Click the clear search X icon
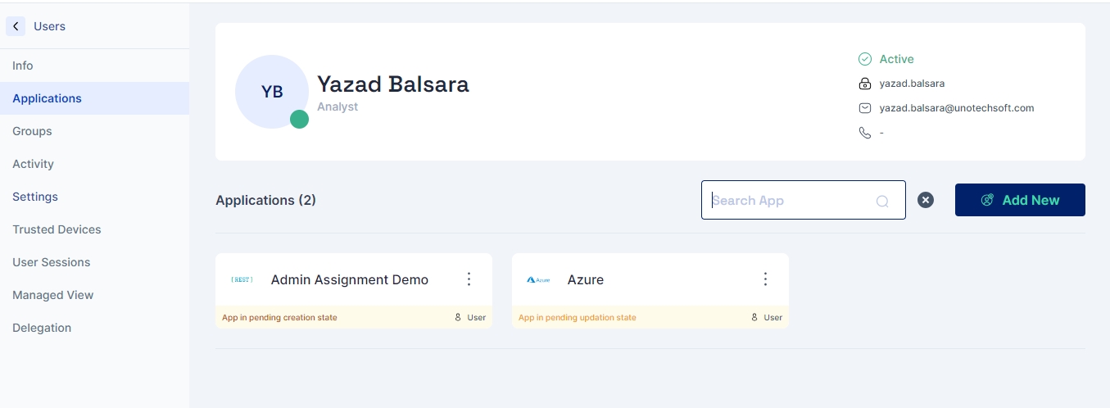The height and width of the screenshot is (408, 1110). click(926, 200)
